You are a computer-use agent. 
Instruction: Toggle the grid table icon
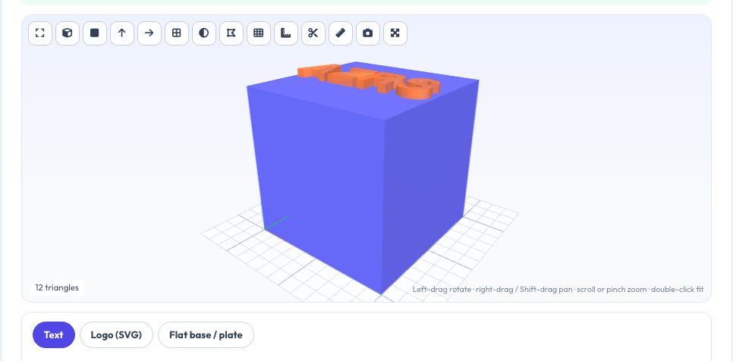[259, 33]
